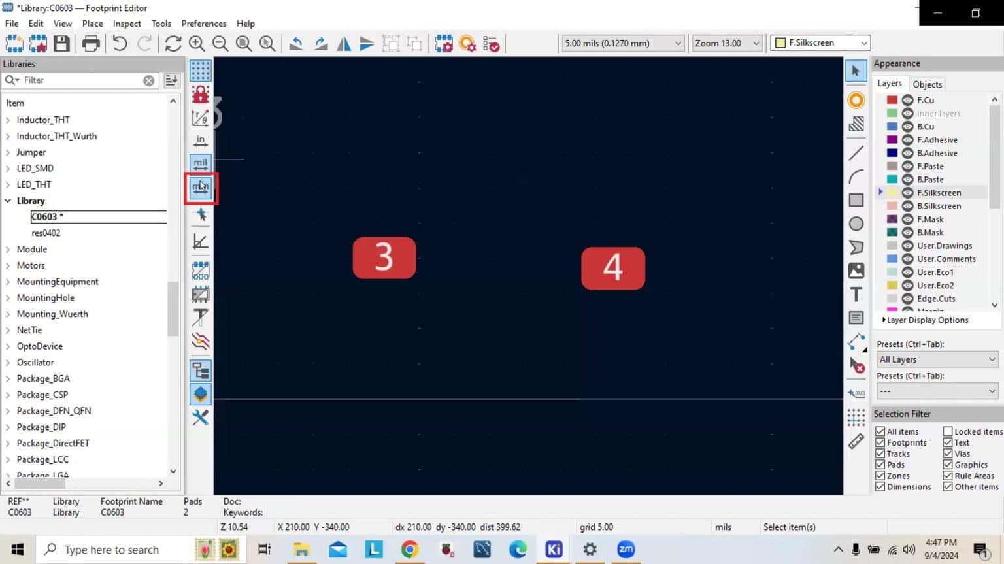Image resolution: width=1004 pixels, height=564 pixels.
Task: Save the current footprint
Action: coord(62,43)
